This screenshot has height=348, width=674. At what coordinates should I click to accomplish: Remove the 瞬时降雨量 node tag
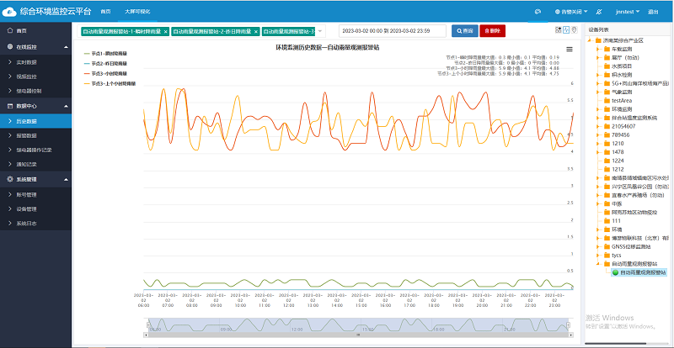165,30
